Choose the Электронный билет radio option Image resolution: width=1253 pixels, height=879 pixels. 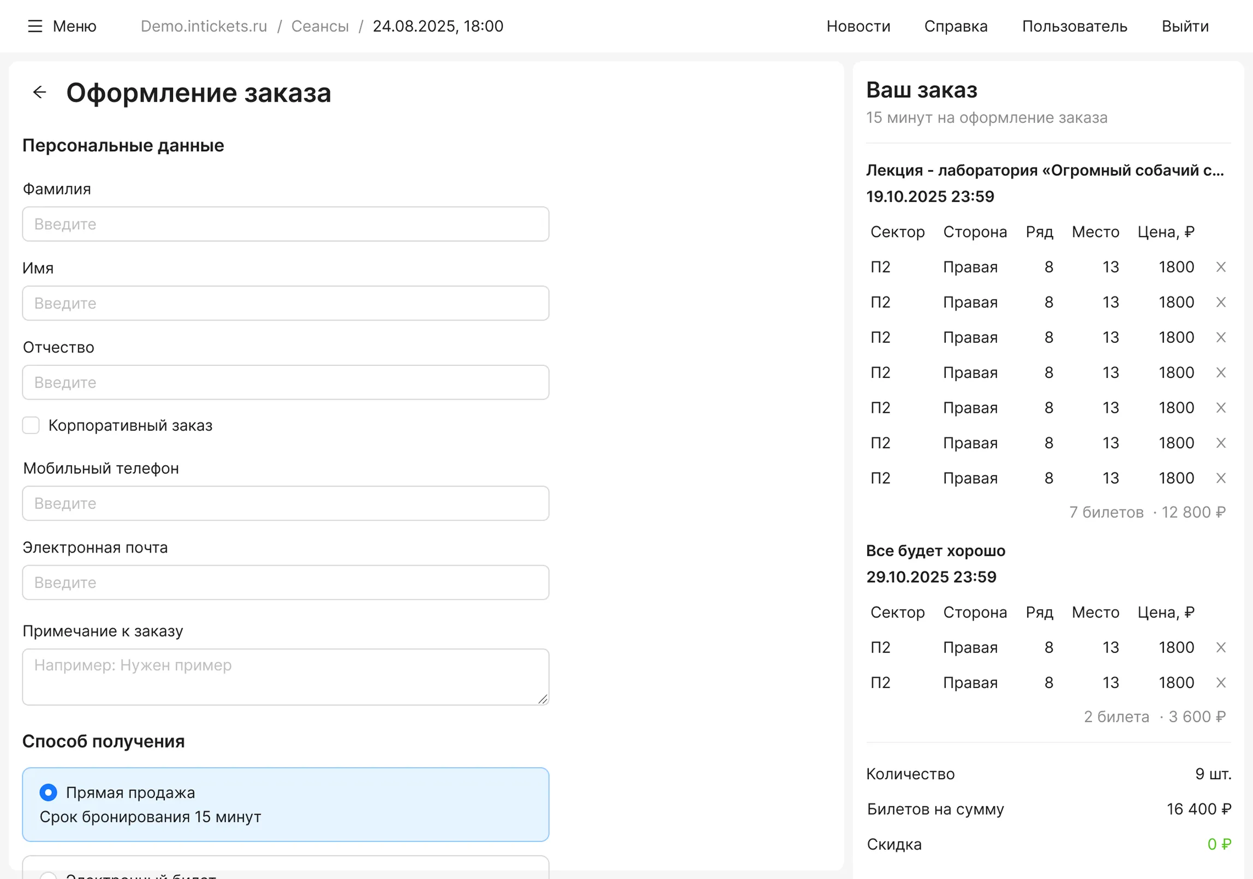click(x=49, y=875)
